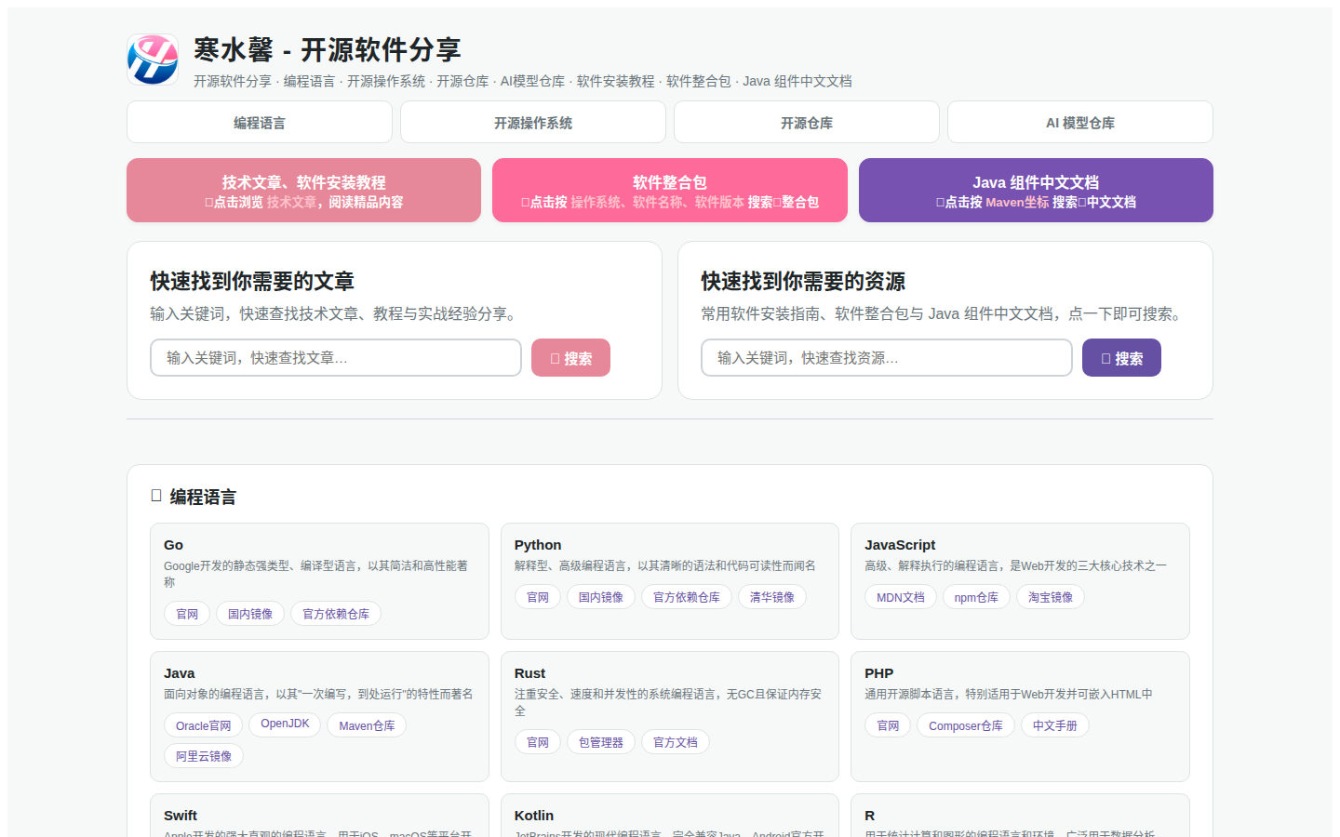The height and width of the screenshot is (837, 1340).
Task: Click the 技术文章、软件安装教程 banner
Action: tap(303, 191)
